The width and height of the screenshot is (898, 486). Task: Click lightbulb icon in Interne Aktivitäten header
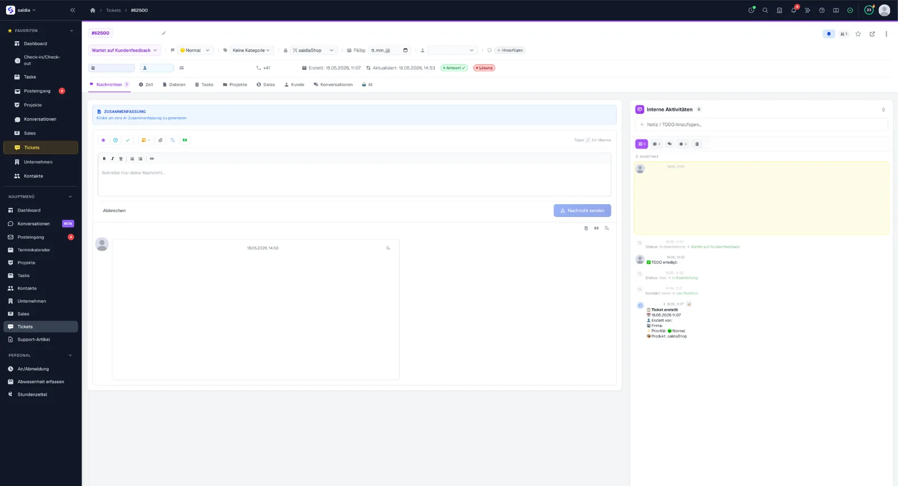click(x=883, y=110)
